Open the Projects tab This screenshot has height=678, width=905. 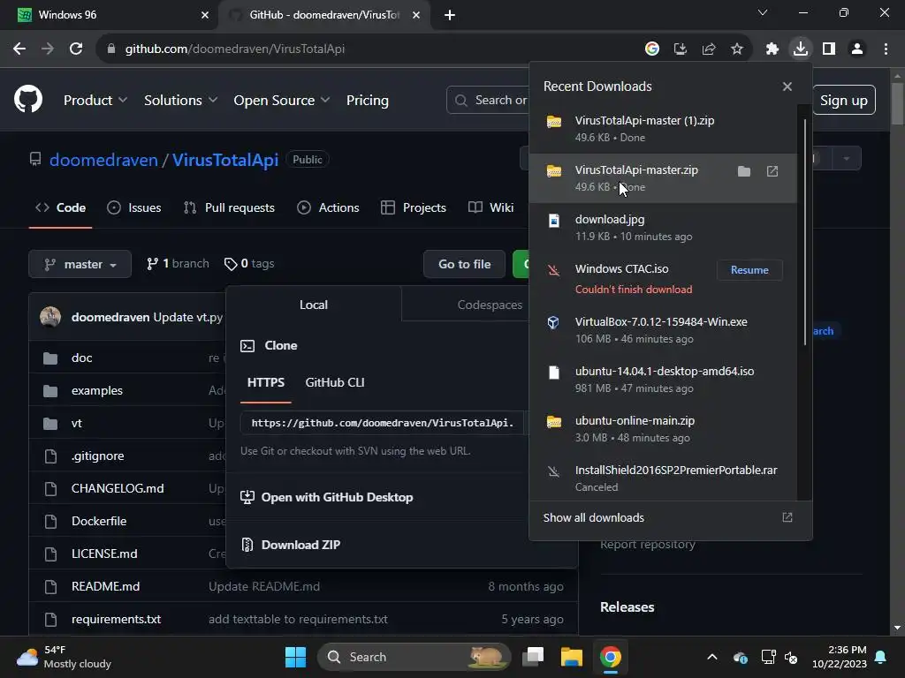[x=414, y=207]
